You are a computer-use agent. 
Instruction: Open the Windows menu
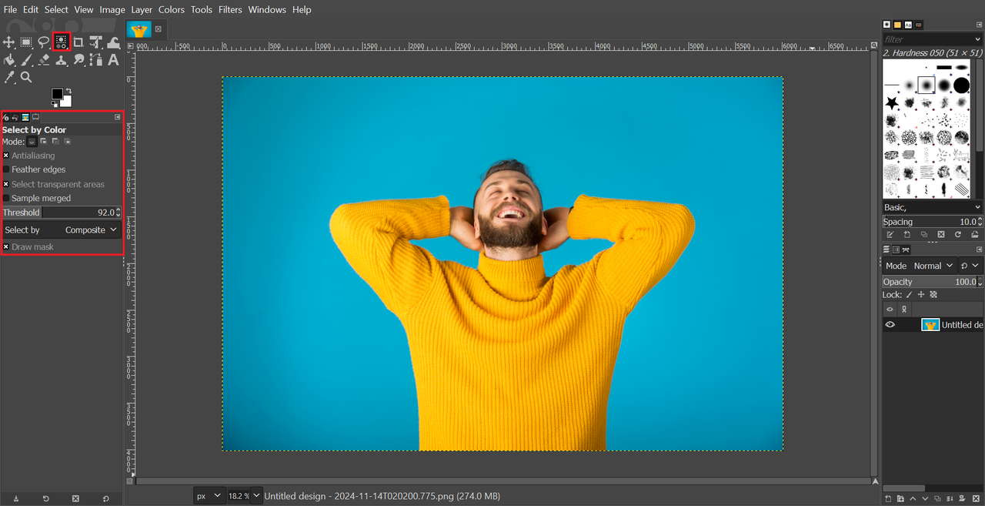pyautogui.click(x=267, y=9)
